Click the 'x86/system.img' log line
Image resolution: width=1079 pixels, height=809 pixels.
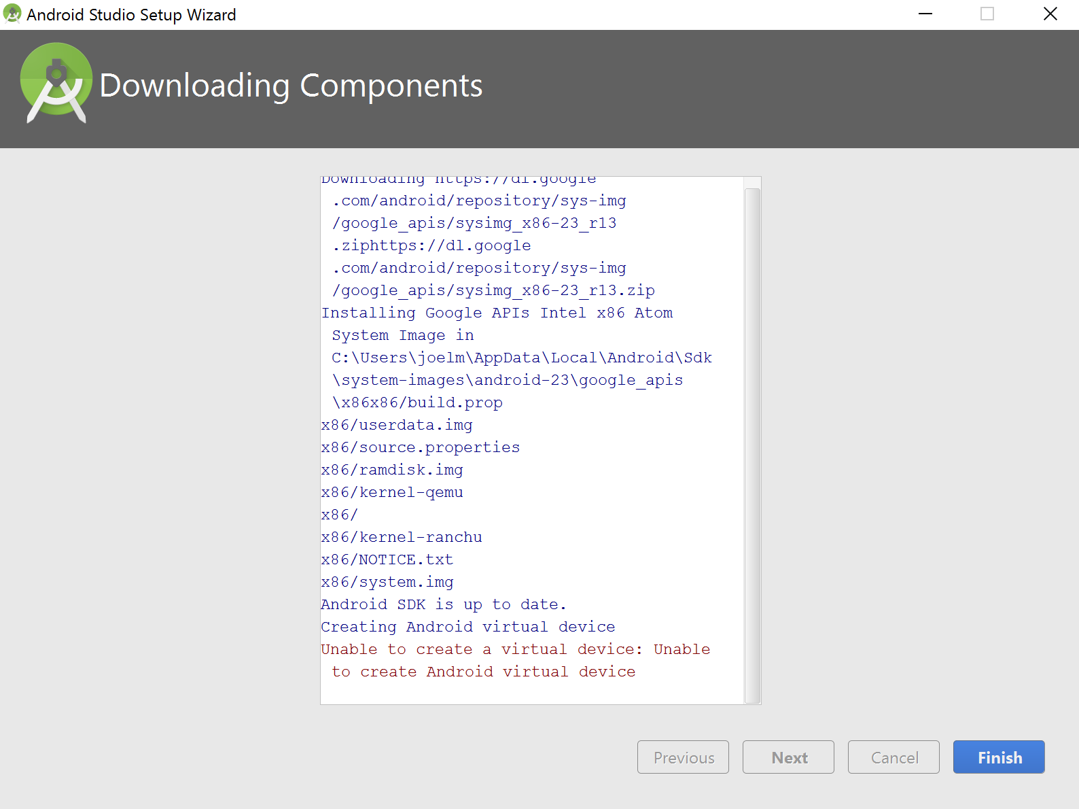387,582
